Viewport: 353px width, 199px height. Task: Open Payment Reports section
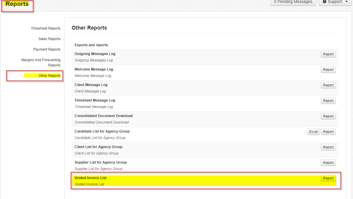point(47,49)
